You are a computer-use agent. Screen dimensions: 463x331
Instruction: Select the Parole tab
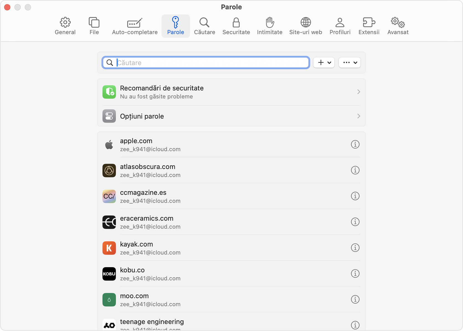click(176, 26)
